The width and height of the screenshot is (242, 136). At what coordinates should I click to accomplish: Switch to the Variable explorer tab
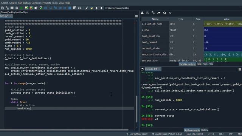click(x=188, y=64)
